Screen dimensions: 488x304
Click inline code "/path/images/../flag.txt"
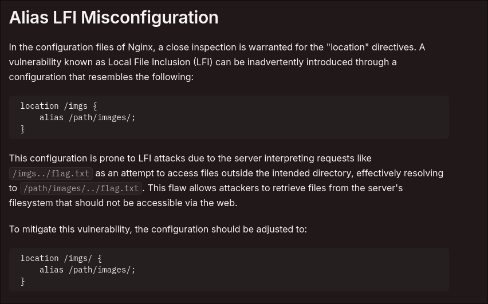click(81, 188)
